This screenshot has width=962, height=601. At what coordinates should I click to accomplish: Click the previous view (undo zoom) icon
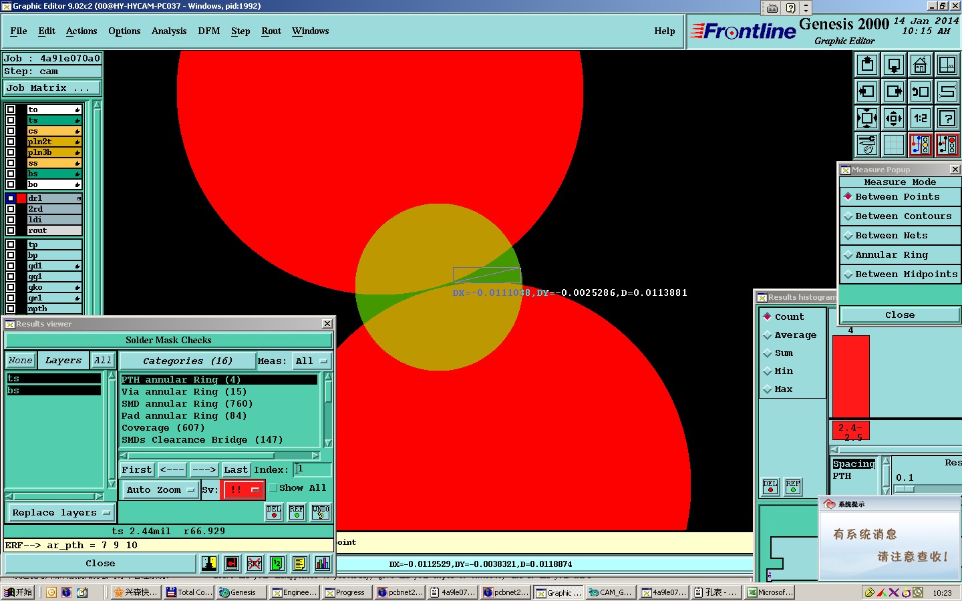pos(921,91)
